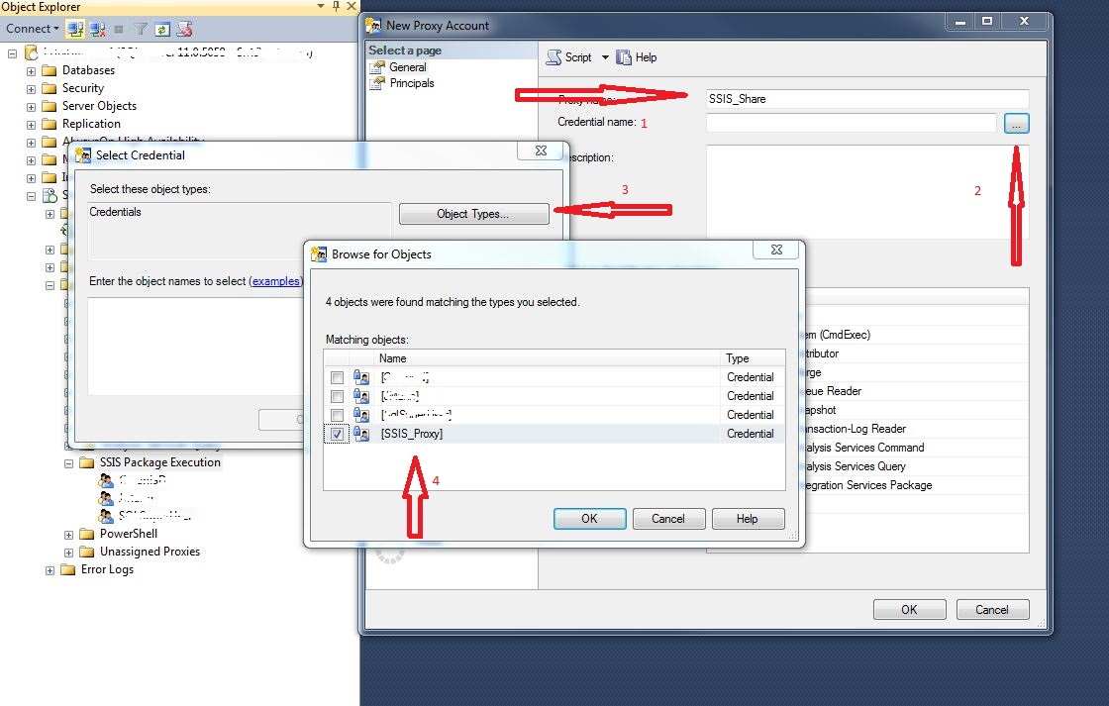Screen dimensions: 1109x706
Task: Select the Error Logs folder icon
Action: (68, 569)
